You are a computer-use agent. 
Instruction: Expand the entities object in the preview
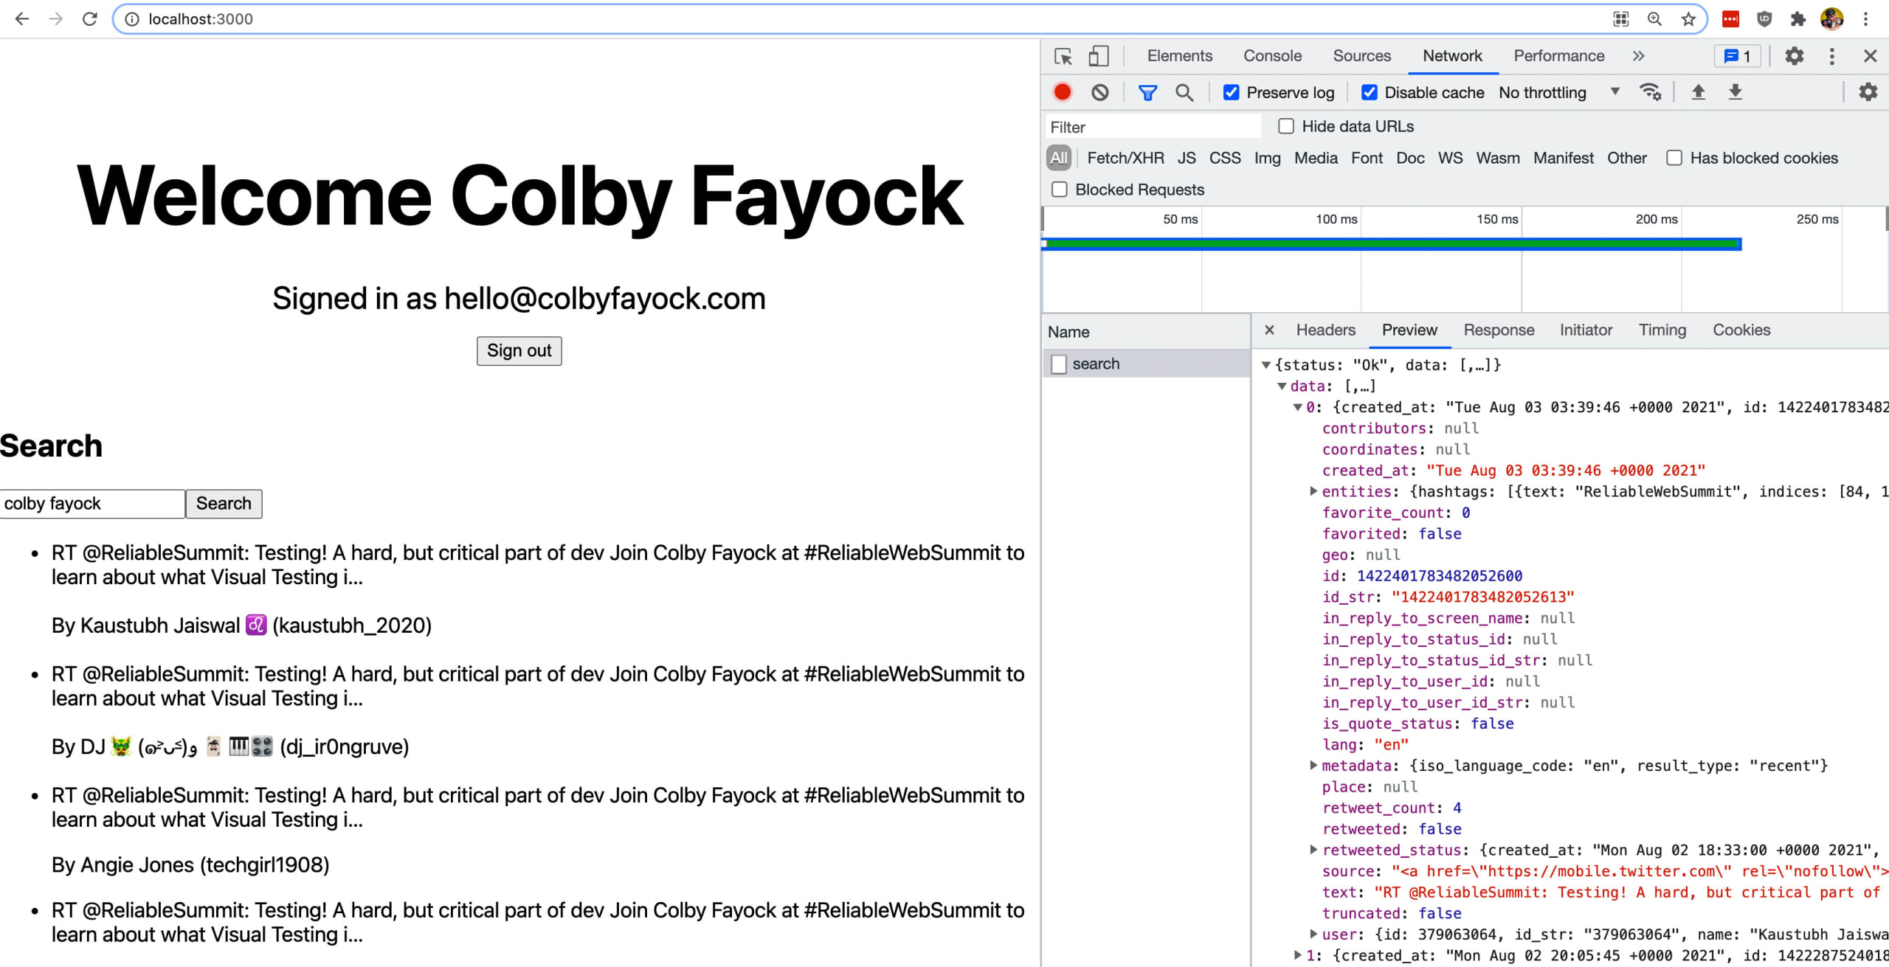coord(1313,491)
